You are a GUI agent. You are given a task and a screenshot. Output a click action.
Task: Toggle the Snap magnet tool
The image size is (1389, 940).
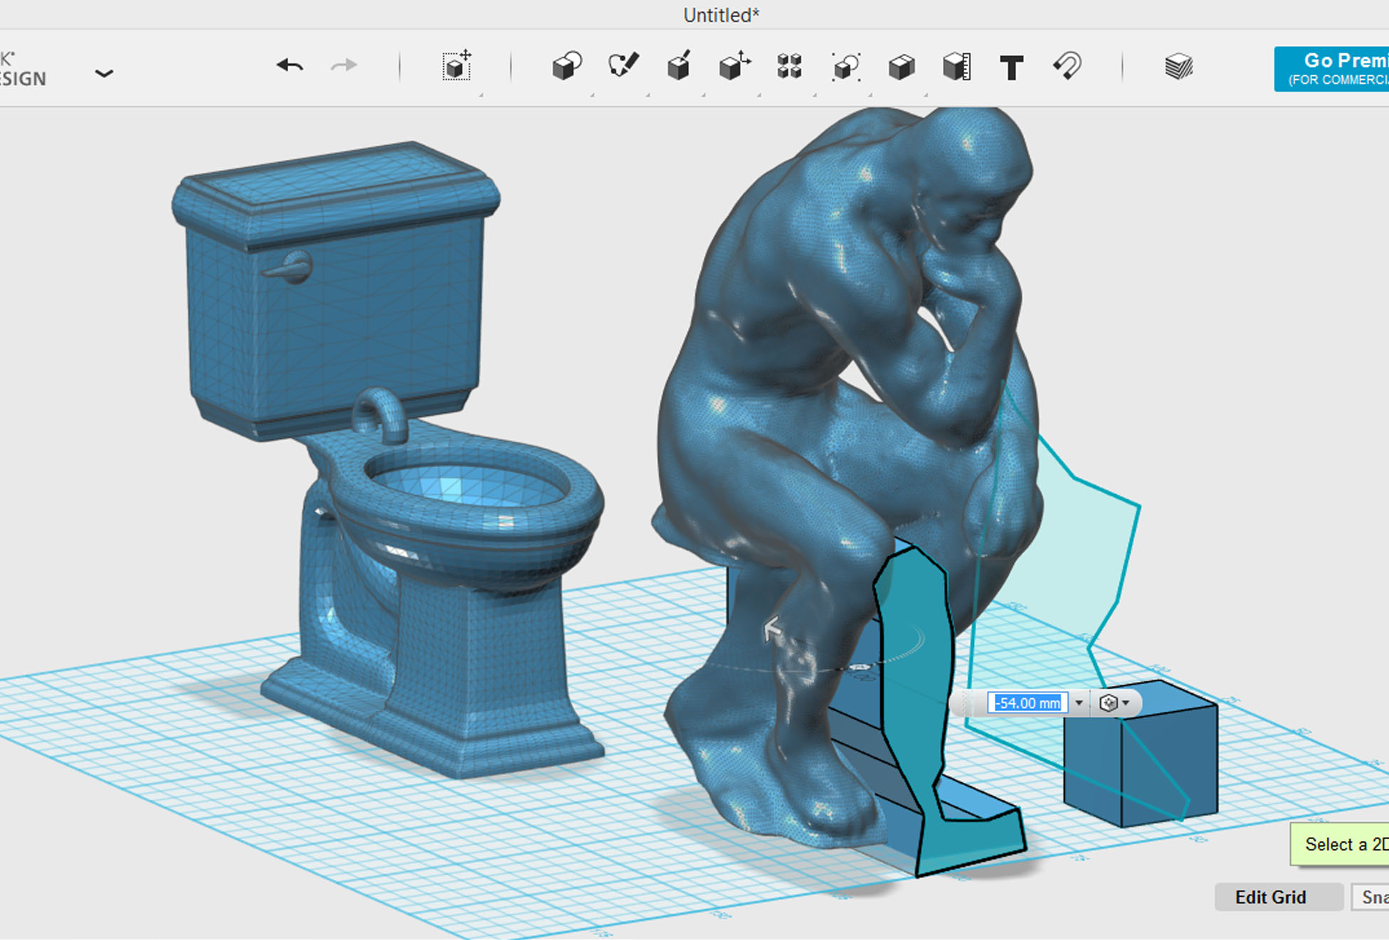tap(1067, 66)
